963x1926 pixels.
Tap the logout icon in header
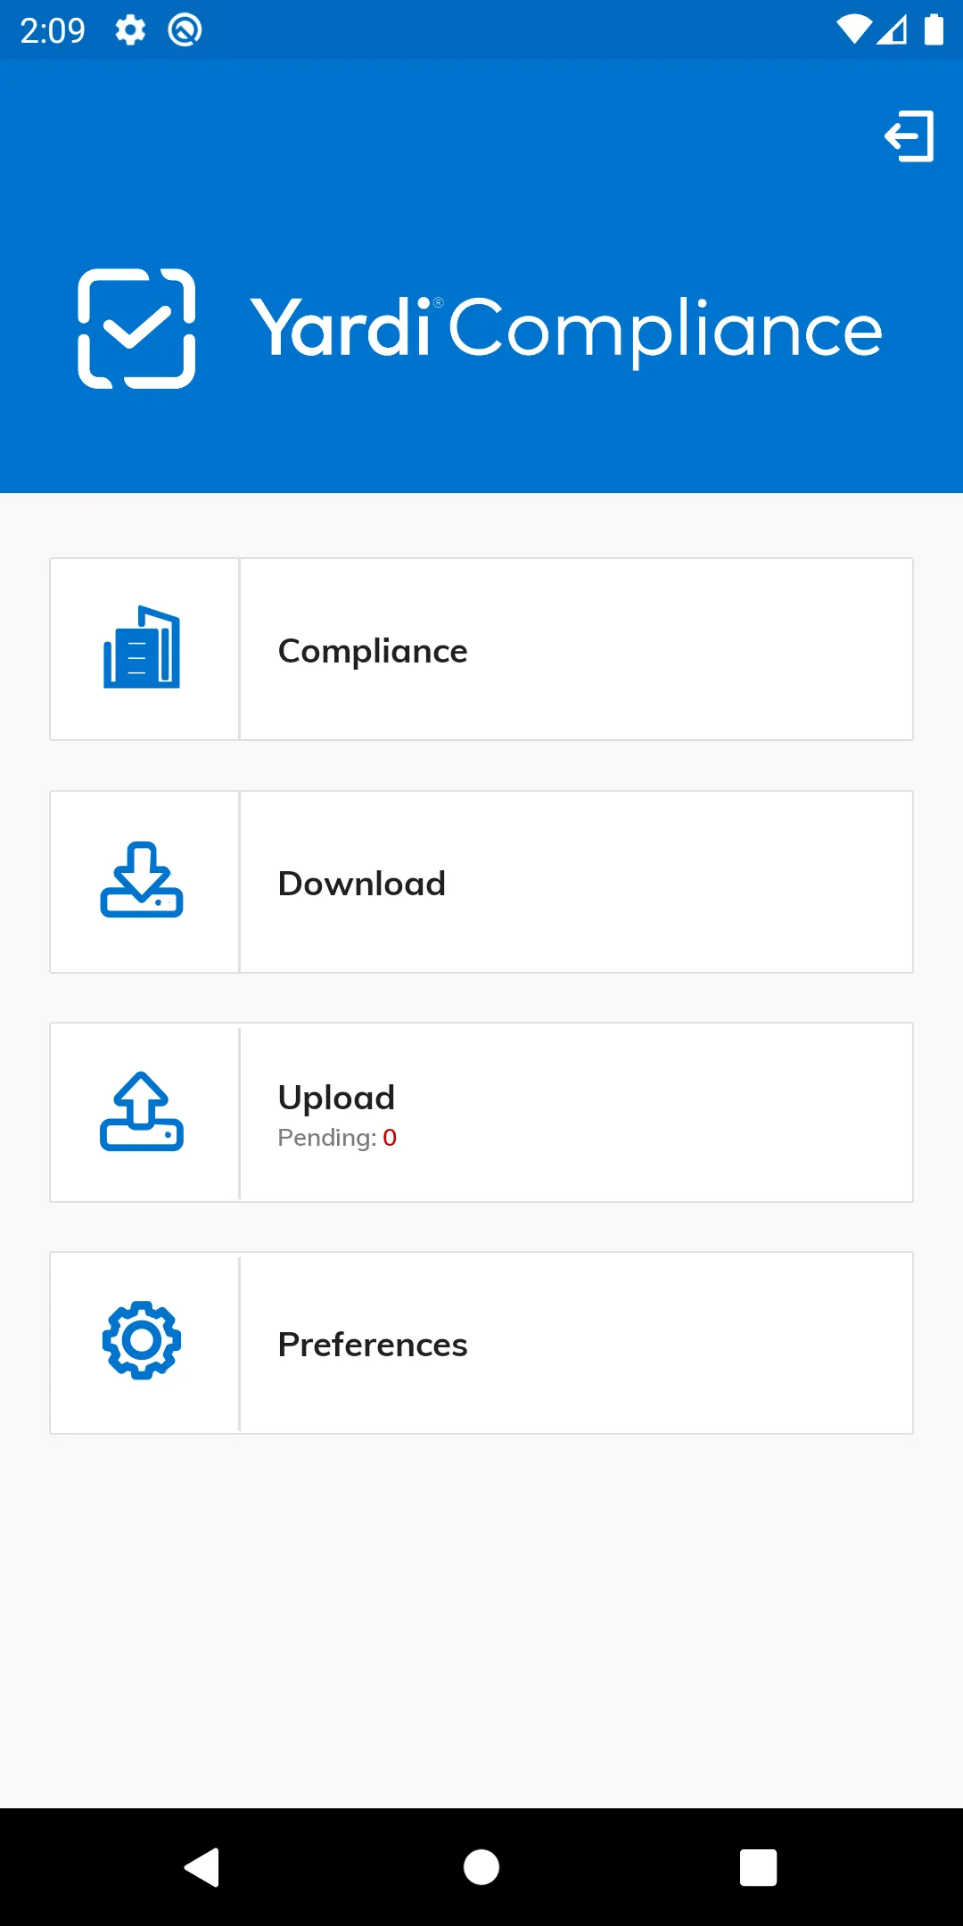point(909,136)
